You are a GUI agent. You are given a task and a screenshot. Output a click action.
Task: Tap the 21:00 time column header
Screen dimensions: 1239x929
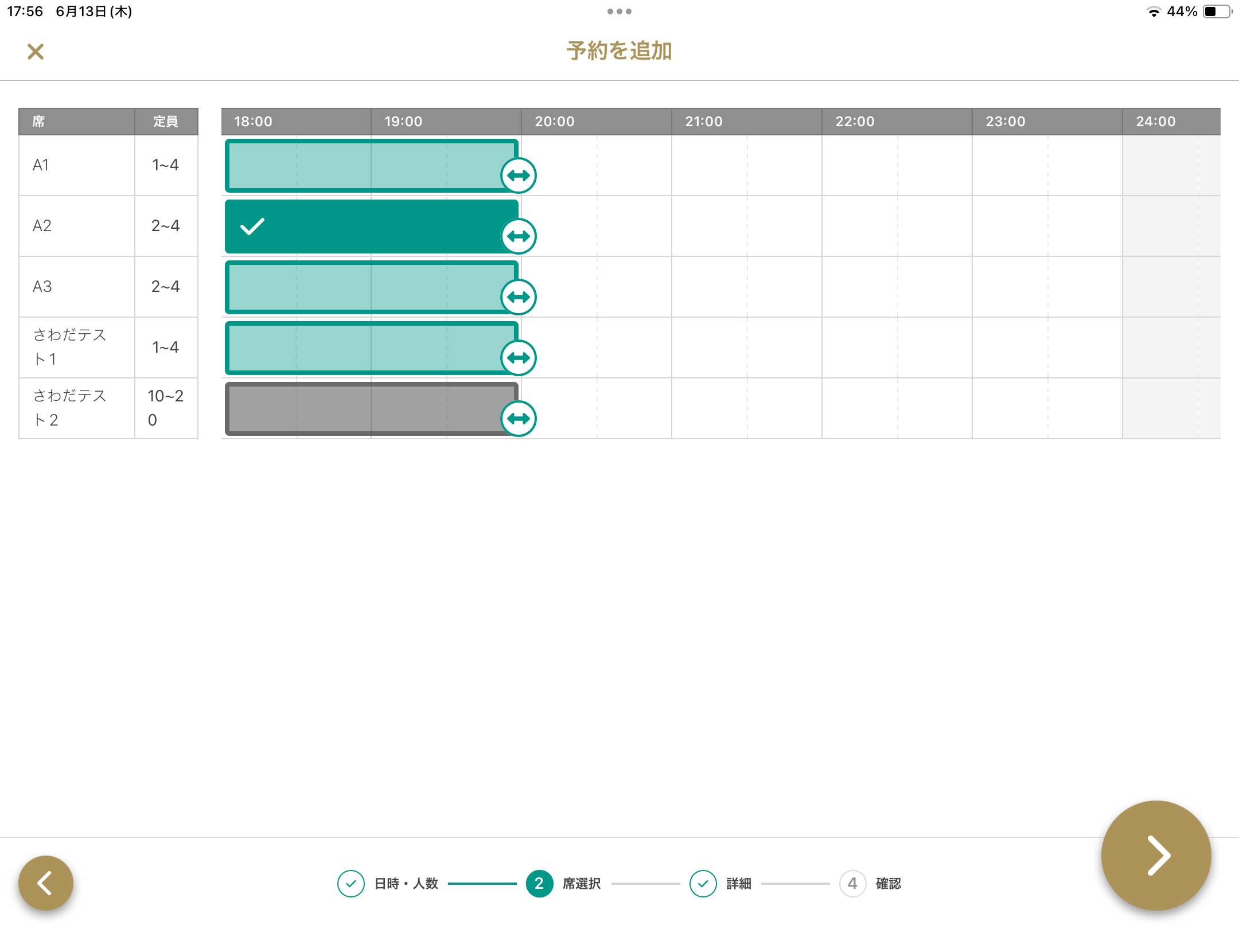pyautogui.click(x=704, y=122)
